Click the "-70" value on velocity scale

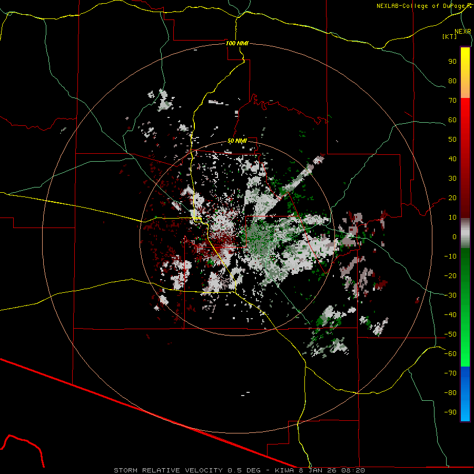tap(450, 373)
